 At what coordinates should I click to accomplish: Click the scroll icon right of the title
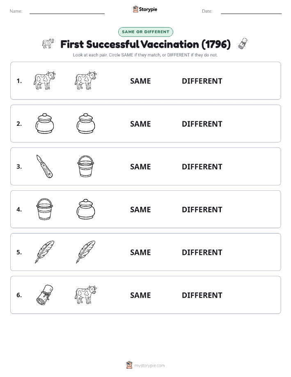[243, 44]
